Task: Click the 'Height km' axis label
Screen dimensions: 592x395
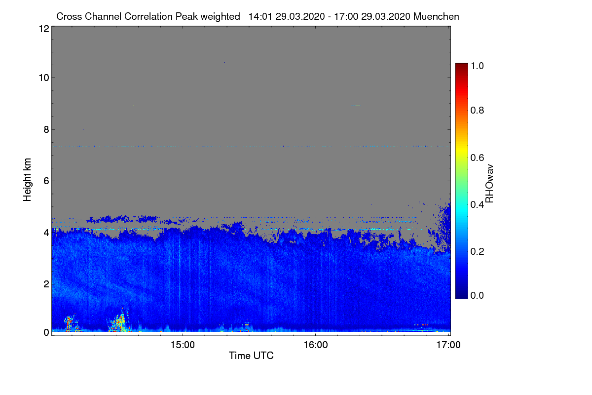Action: pos(27,180)
